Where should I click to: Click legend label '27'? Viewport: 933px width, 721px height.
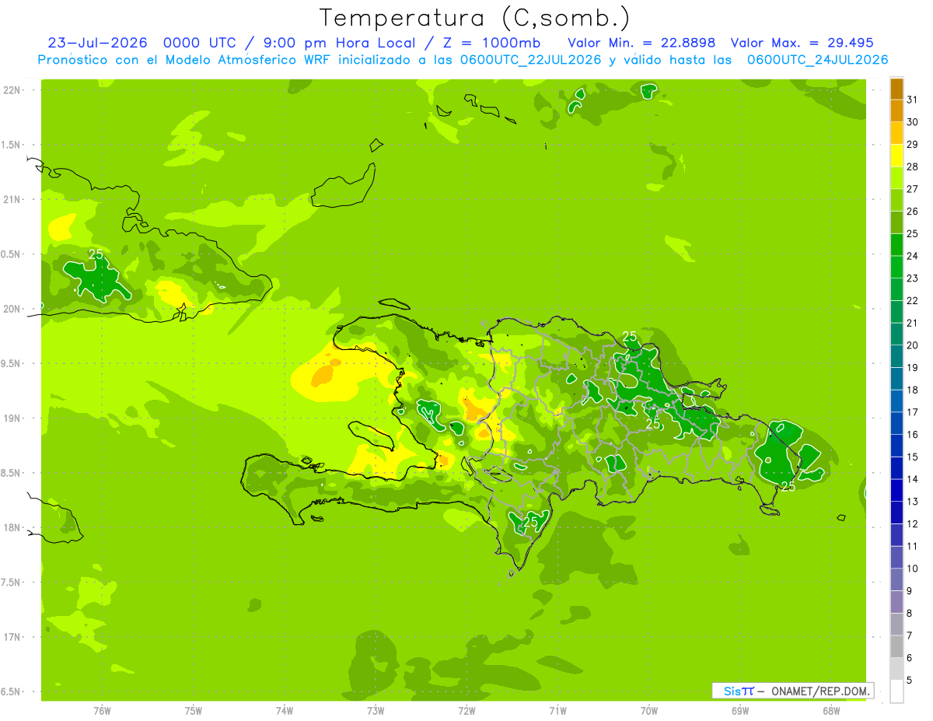point(912,189)
